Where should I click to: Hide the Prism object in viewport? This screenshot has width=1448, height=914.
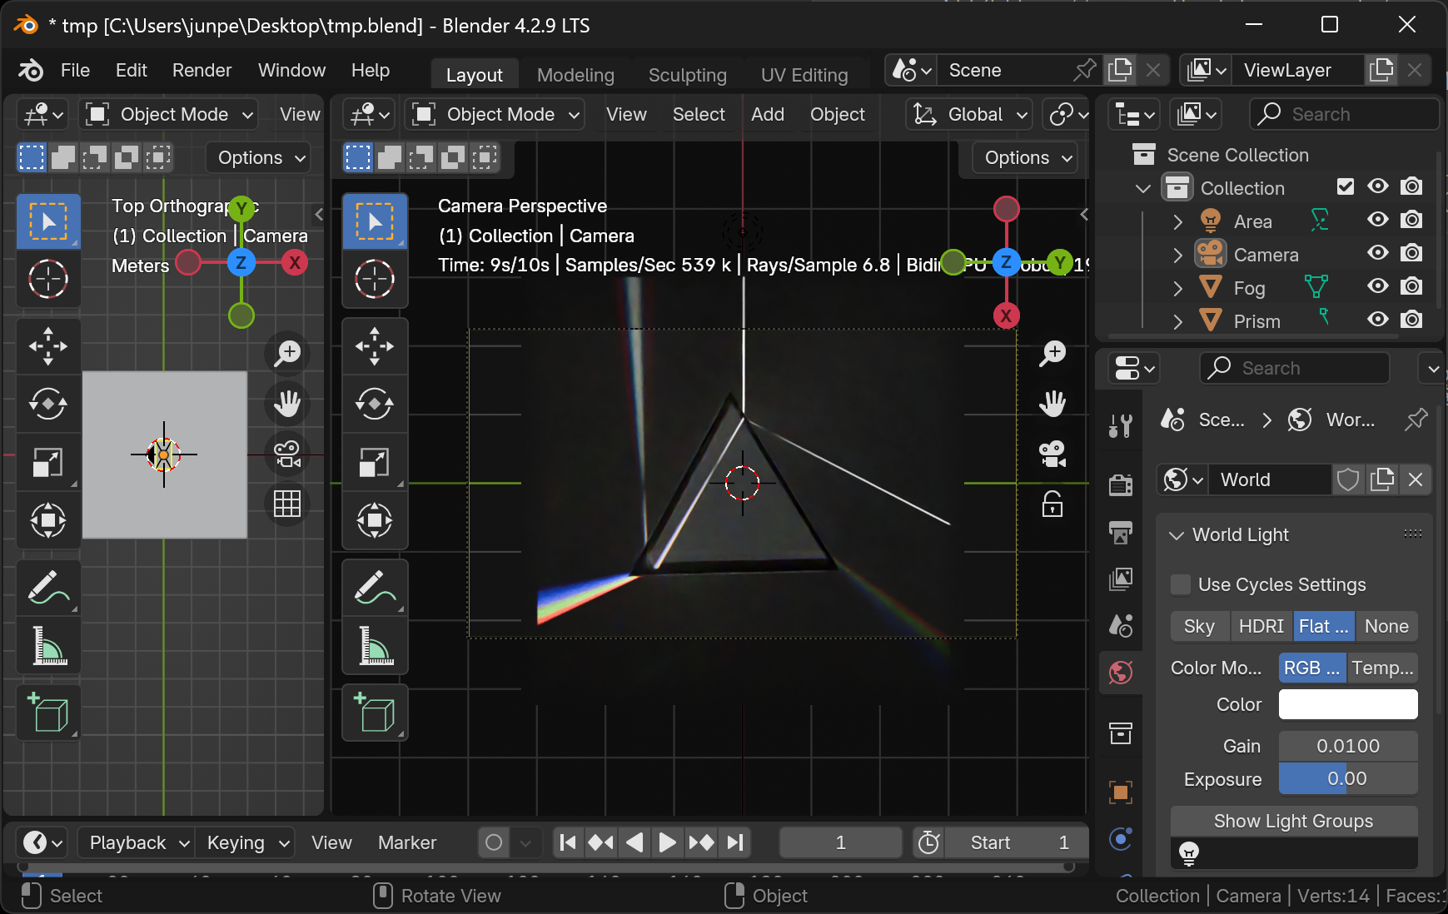point(1378,320)
